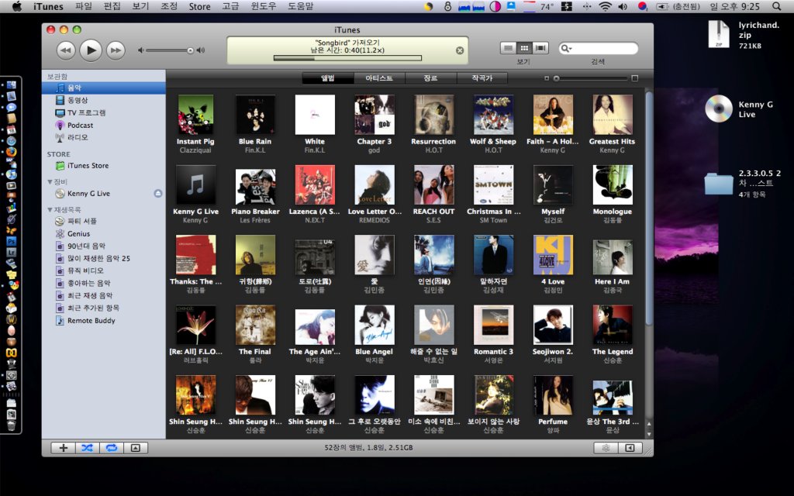The image size is (794, 496).
Task: Click the scroll down arrow in album grid
Action: coord(649,434)
